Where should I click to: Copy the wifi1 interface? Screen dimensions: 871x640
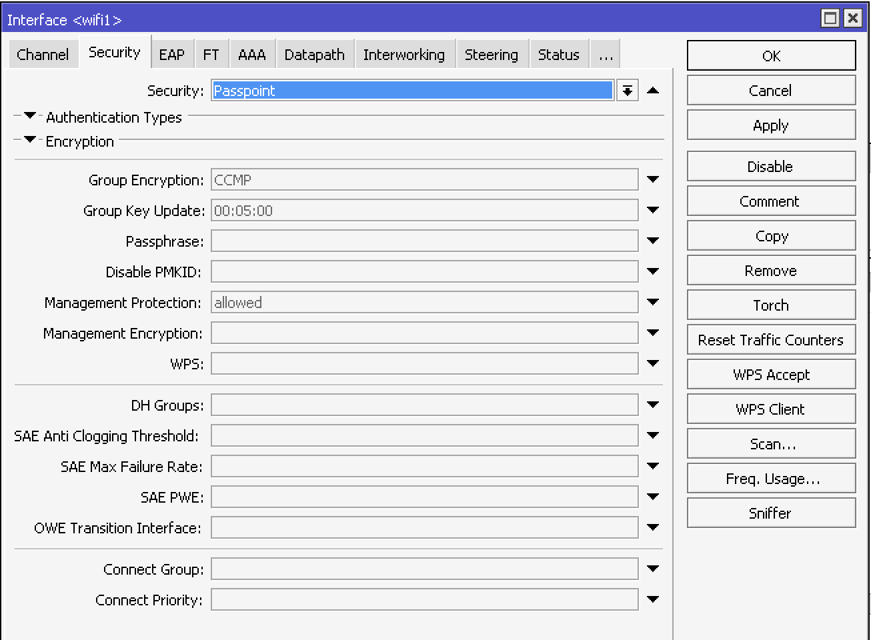click(771, 236)
